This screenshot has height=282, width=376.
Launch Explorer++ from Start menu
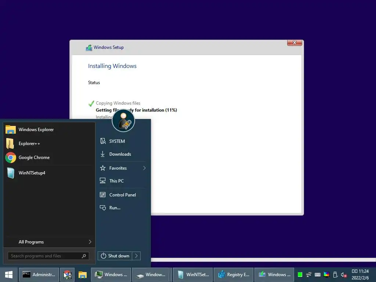tap(49, 144)
